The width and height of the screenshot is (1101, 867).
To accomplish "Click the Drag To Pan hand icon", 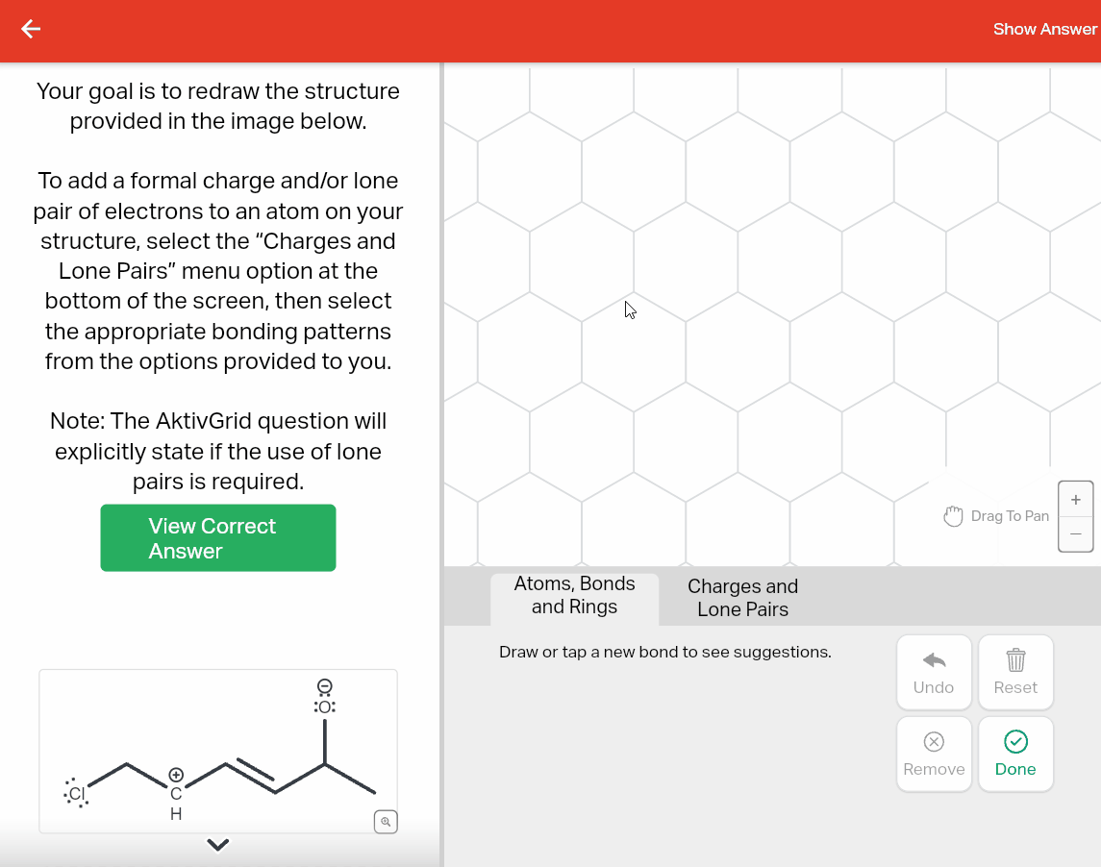I will (953, 516).
